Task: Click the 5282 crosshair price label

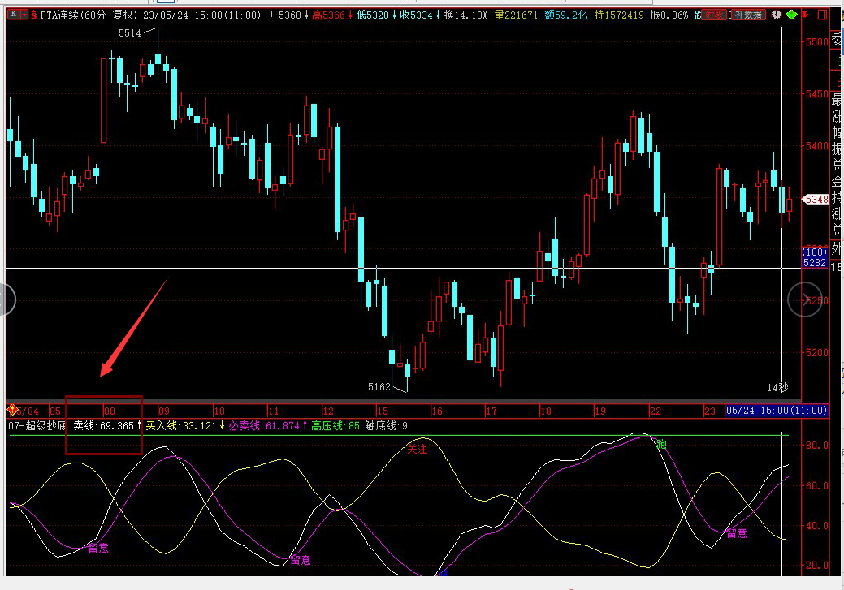Action: (815, 262)
